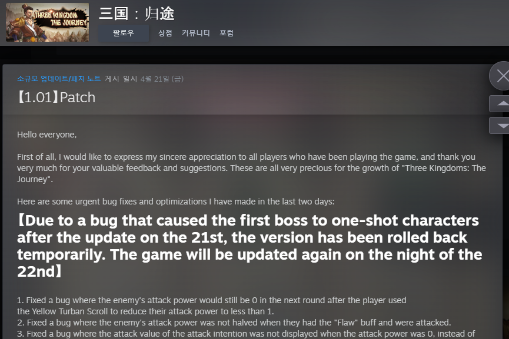Select the 【1.01】Patch post title
The image size is (509, 339).
coord(56,97)
